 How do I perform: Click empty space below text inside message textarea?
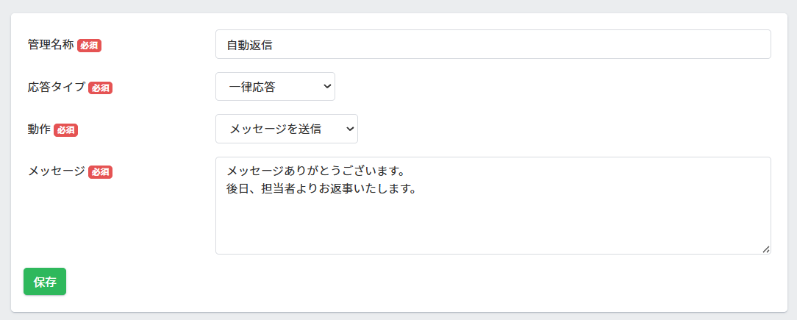click(x=493, y=228)
